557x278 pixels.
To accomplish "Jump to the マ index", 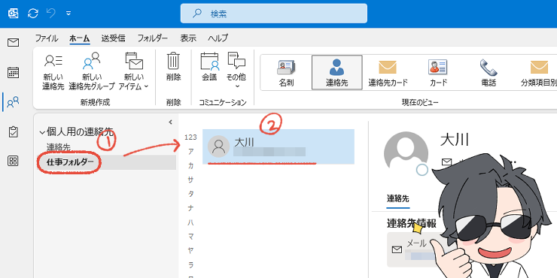I will coord(190,237).
